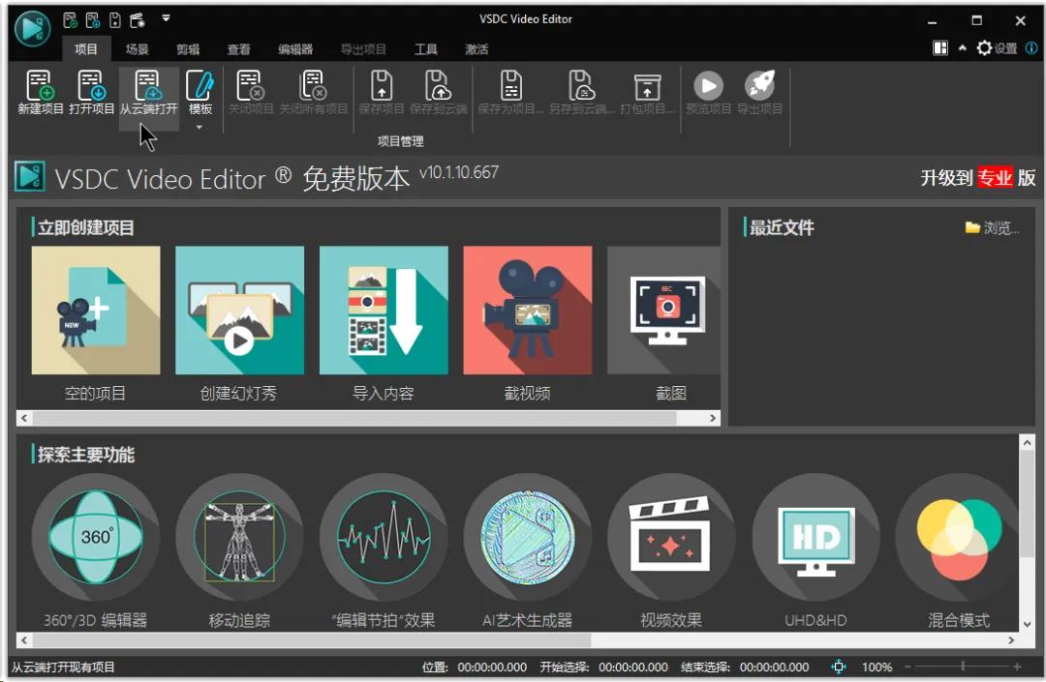Open a project with the 打开项目 icon

[x=90, y=92]
